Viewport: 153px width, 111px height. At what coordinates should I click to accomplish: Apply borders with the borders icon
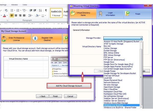coord(43,16)
